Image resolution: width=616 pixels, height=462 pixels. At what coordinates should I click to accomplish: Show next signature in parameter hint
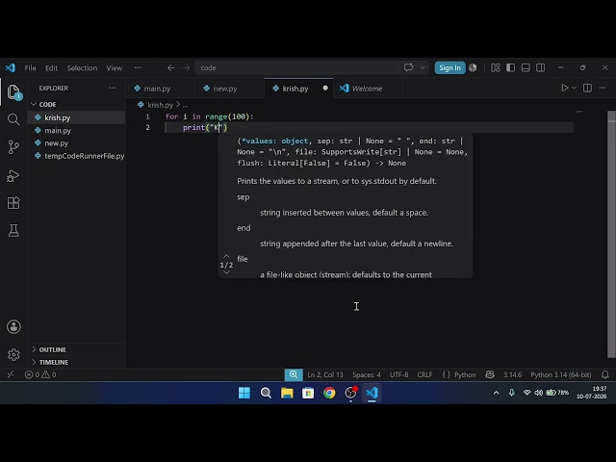click(x=226, y=272)
